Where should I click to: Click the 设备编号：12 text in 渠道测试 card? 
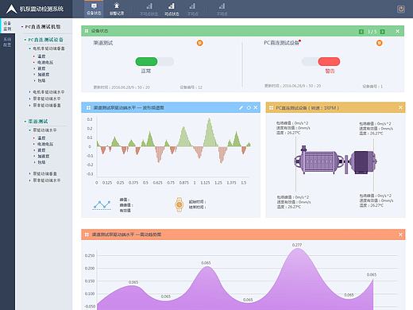coord(191,87)
